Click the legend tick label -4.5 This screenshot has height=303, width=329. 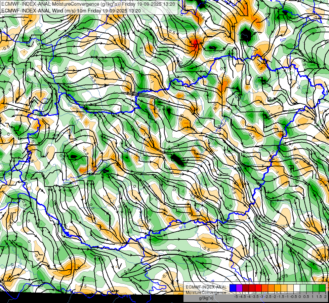(243, 297)
